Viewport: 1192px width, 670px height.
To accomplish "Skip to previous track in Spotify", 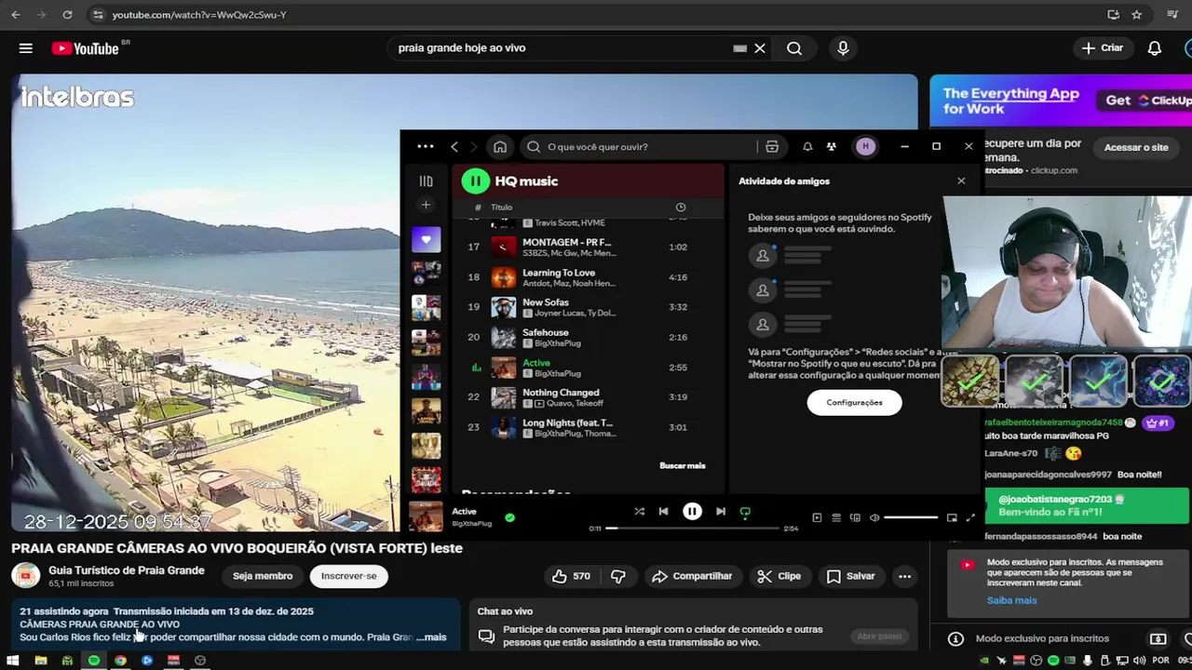I will [663, 512].
